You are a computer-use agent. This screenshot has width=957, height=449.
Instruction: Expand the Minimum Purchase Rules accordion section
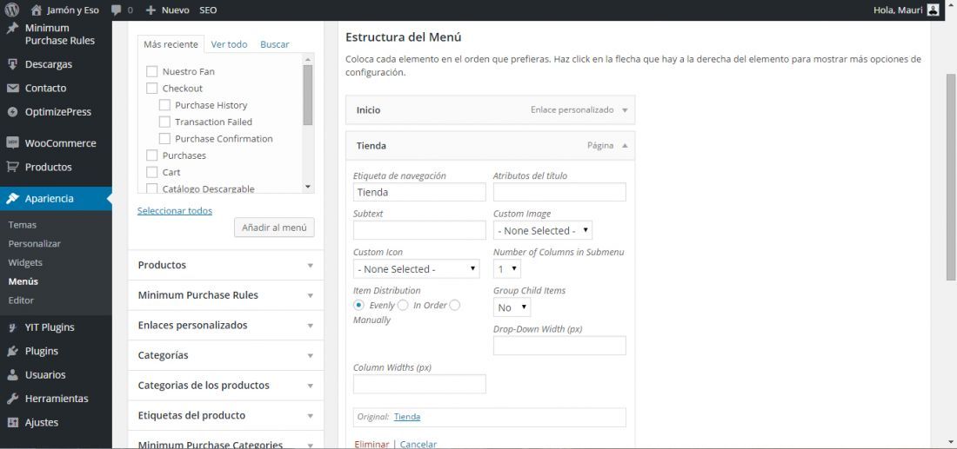click(226, 295)
